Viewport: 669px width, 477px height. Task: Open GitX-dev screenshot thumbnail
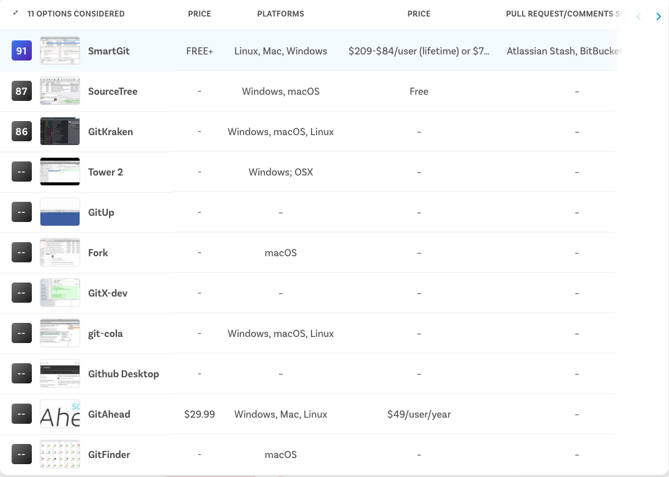pos(60,293)
